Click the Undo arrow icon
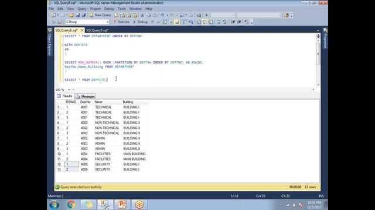This screenshot has width=375, height=210. point(162,15)
